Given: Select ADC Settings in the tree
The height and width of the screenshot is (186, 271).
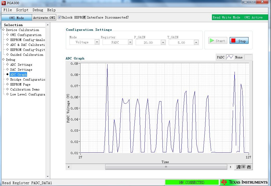Looking at the screenshot, I should coord(21,65).
